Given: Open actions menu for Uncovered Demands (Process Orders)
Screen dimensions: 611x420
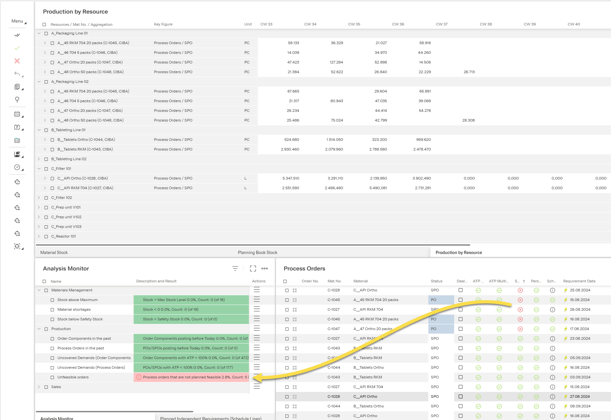Looking at the screenshot, I should (257, 367).
